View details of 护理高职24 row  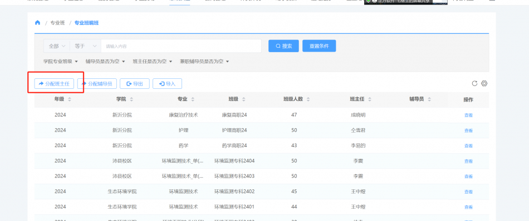[468, 130]
